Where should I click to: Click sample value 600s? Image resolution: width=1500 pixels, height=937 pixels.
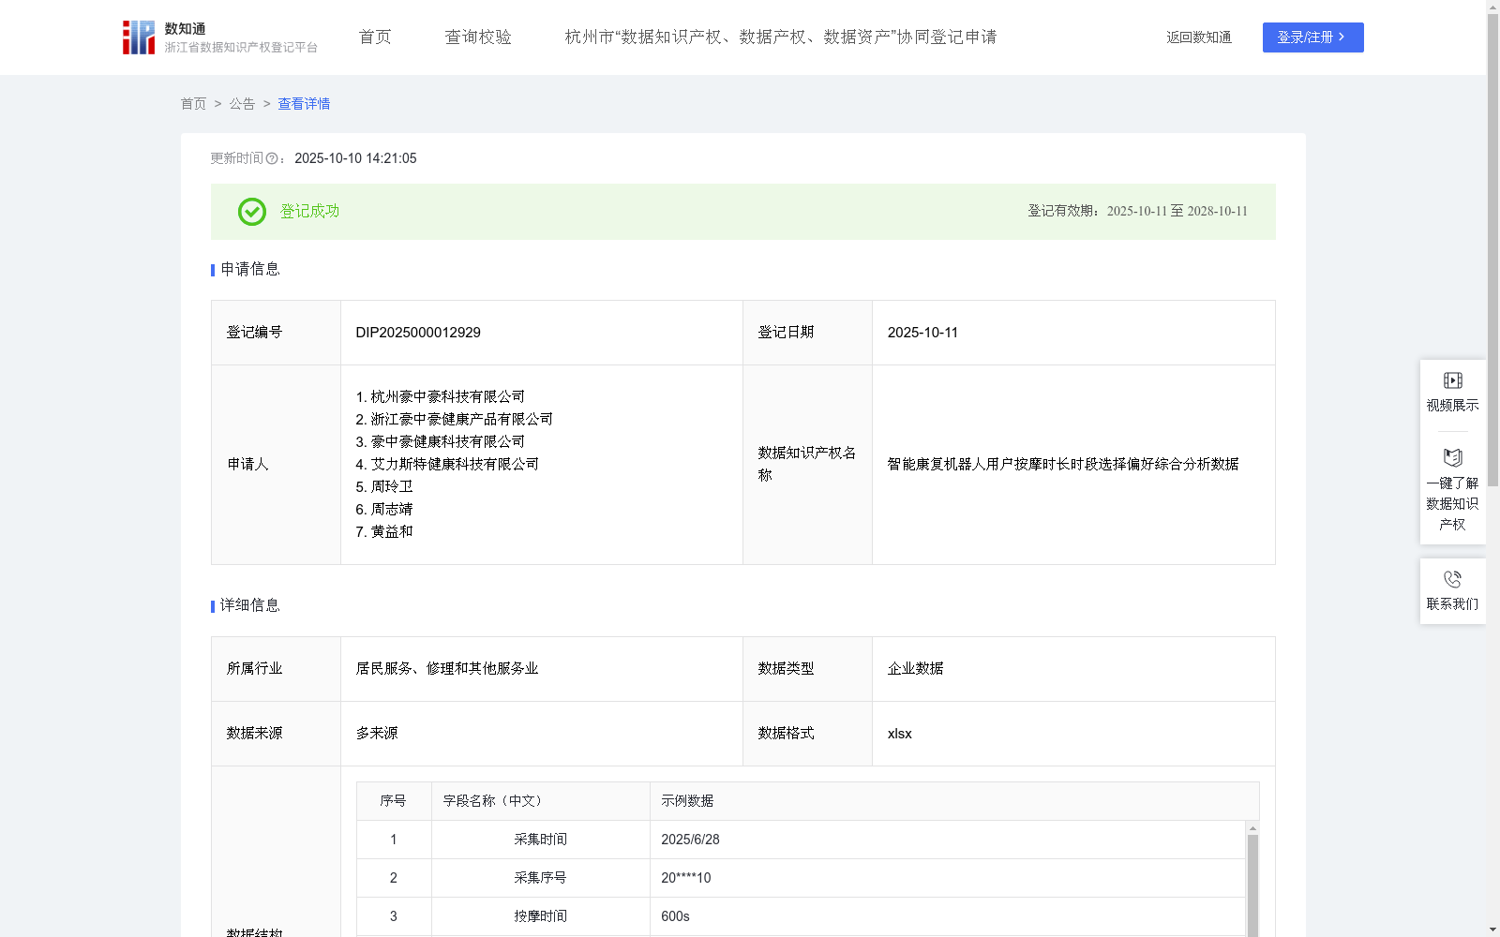675,916
